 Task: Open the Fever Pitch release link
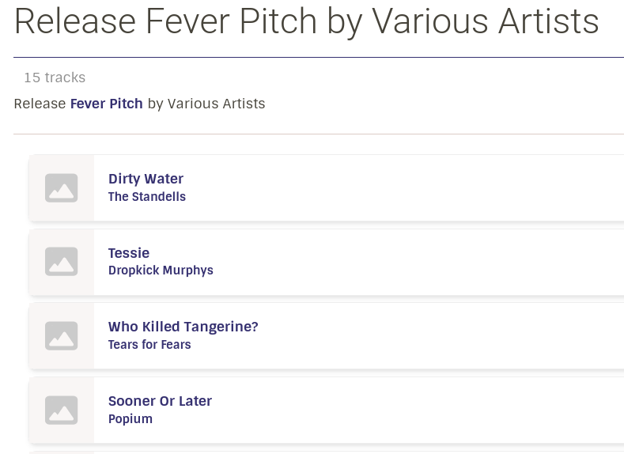[x=106, y=104]
